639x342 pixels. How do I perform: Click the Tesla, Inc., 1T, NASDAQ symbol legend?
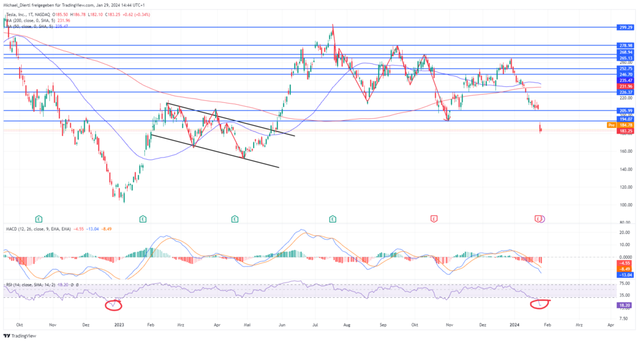(27, 15)
